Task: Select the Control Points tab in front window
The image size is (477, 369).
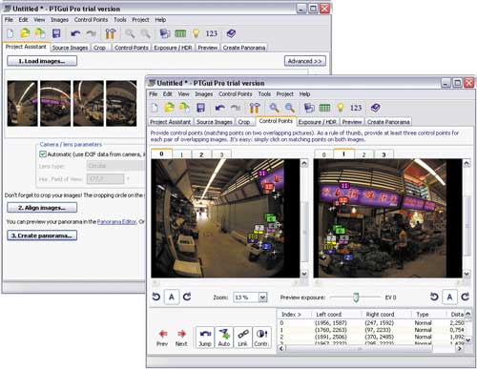Action: [276, 121]
